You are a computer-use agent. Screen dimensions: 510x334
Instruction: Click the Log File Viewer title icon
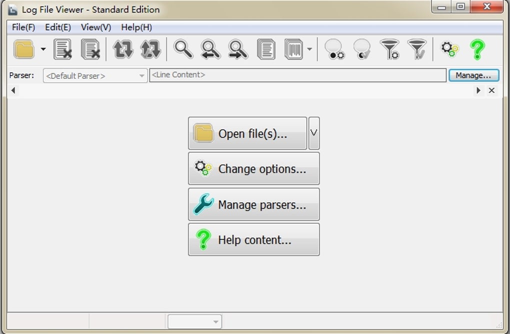12,10
